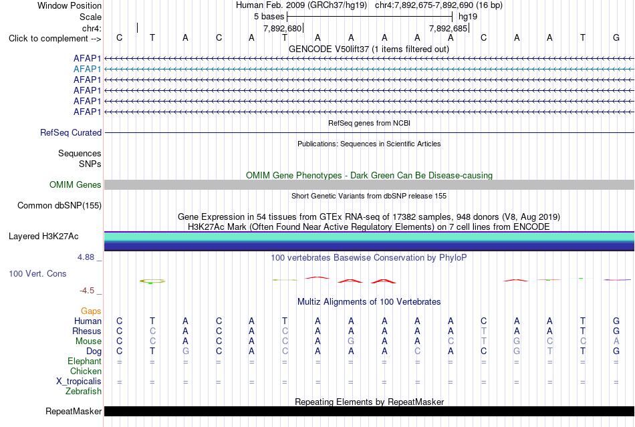The width and height of the screenshot is (635, 427).
Task: Click the SNPs track label
Action: click(x=90, y=164)
